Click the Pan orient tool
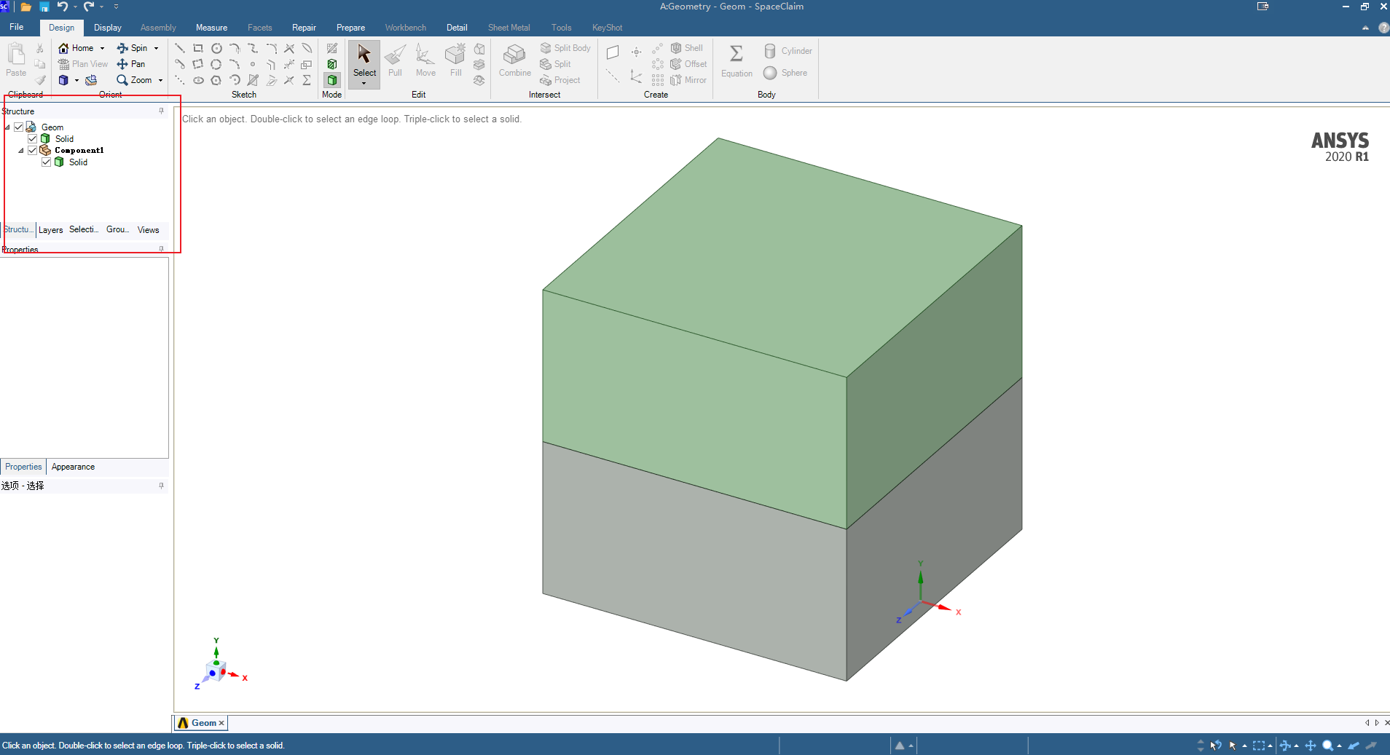 click(x=131, y=64)
